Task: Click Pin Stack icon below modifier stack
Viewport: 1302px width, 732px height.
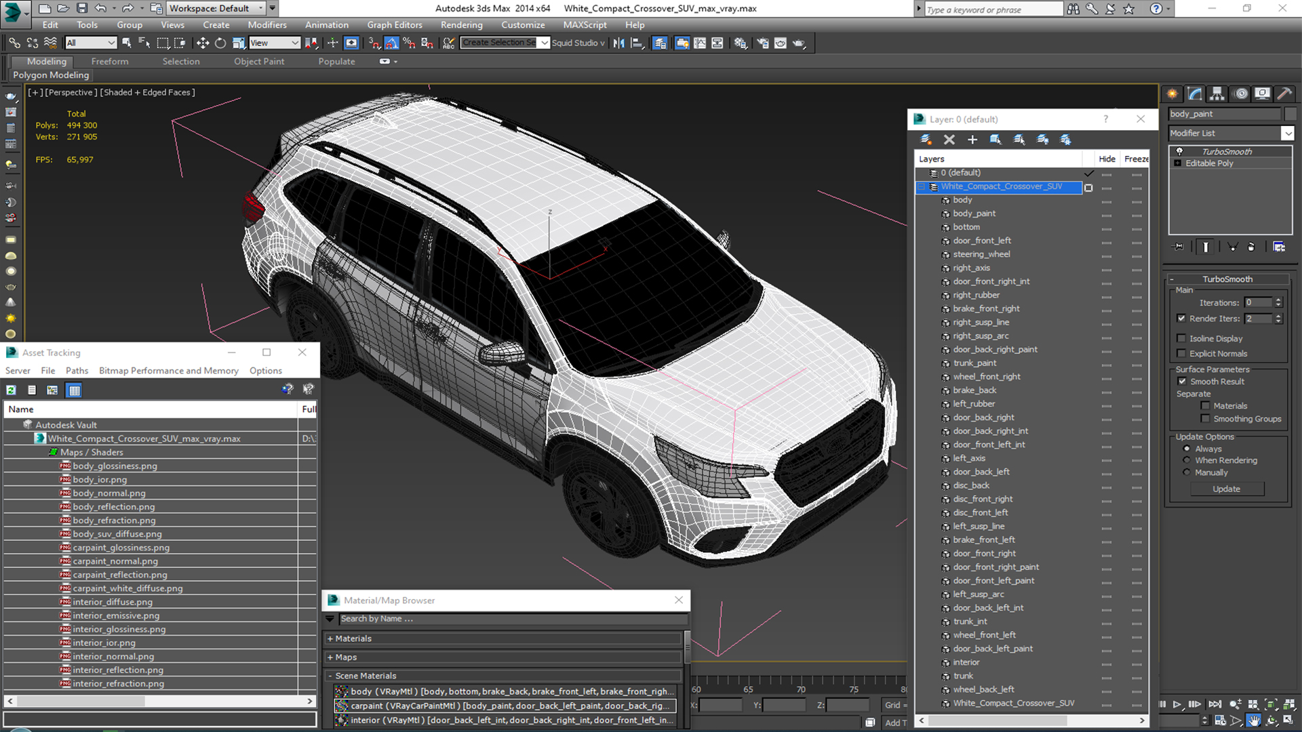Action: [1179, 247]
